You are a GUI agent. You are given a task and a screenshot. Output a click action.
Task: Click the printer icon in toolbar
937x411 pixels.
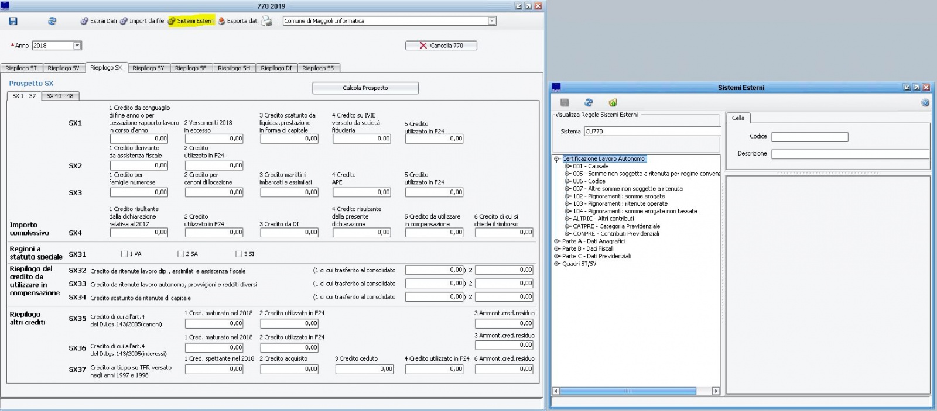[267, 21]
